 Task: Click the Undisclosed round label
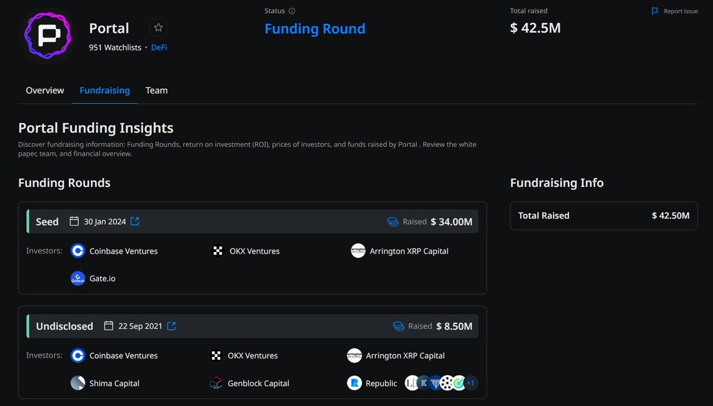pos(65,326)
